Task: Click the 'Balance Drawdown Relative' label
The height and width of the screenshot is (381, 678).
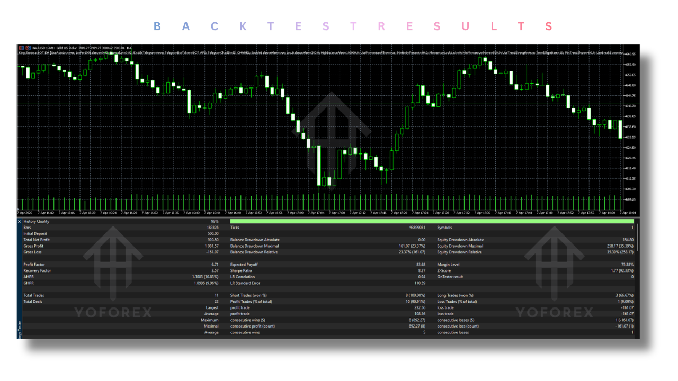Action: 254,252
